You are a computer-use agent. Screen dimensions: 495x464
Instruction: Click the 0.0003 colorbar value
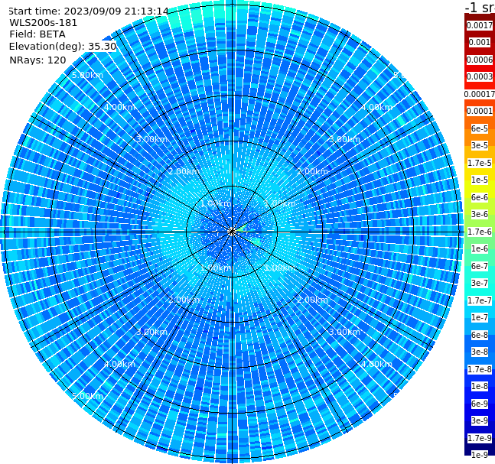480,76
